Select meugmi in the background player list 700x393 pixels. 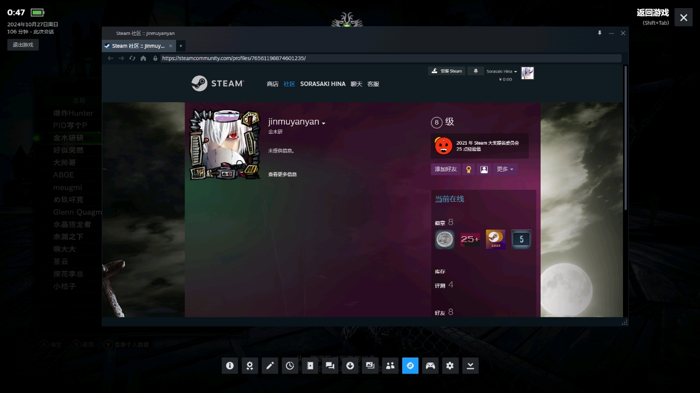tap(67, 187)
